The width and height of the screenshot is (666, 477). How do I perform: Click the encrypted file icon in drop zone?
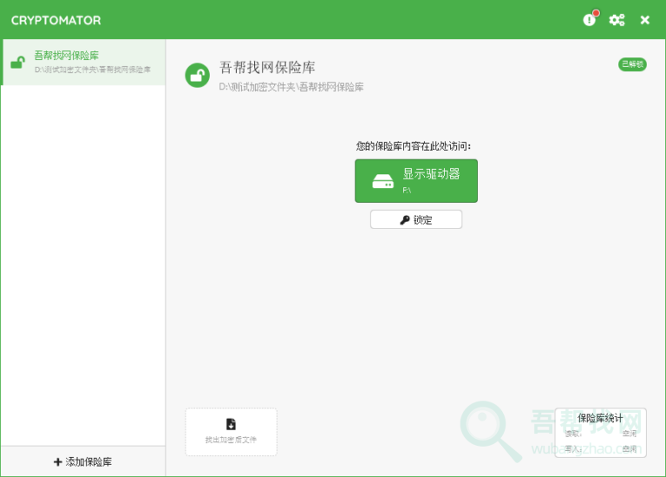[x=231, y=424]
